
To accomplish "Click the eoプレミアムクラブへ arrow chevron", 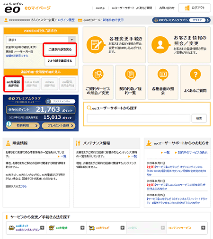I will click(x=208, y=20).
